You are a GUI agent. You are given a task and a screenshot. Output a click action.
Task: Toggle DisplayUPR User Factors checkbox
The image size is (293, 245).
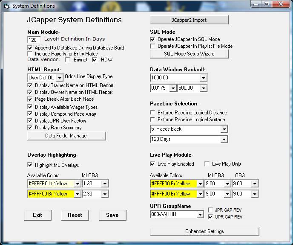[30, 121]
